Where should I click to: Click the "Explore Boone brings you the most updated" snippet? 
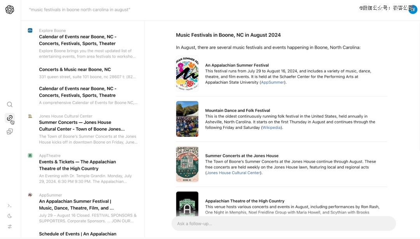click(x=87, y=54)
